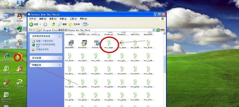Viewport: 239px width, 107px height.
Task: Select the voc_phon... file icon
Action: [x=83, y=82]
